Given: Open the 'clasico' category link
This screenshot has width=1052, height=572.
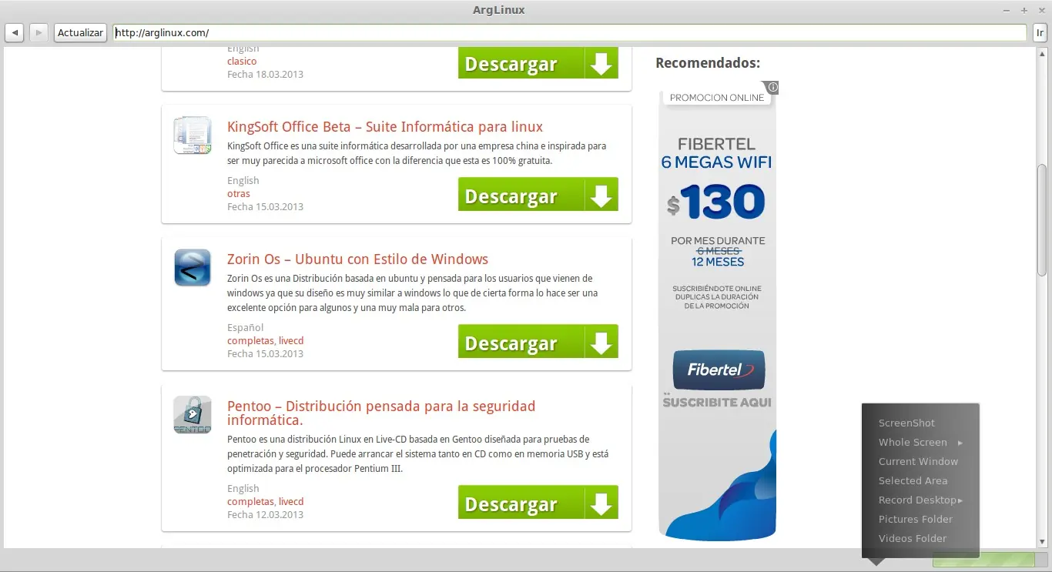Looking at the screenshot, I should tap(242, 62).
